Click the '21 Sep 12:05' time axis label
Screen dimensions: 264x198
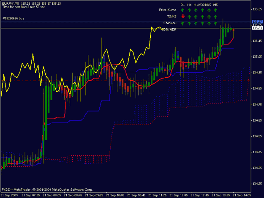click(x=179, y=195)
